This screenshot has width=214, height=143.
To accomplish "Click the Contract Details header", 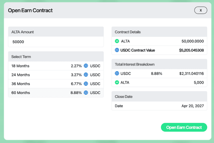I will (x=159, y=32).
